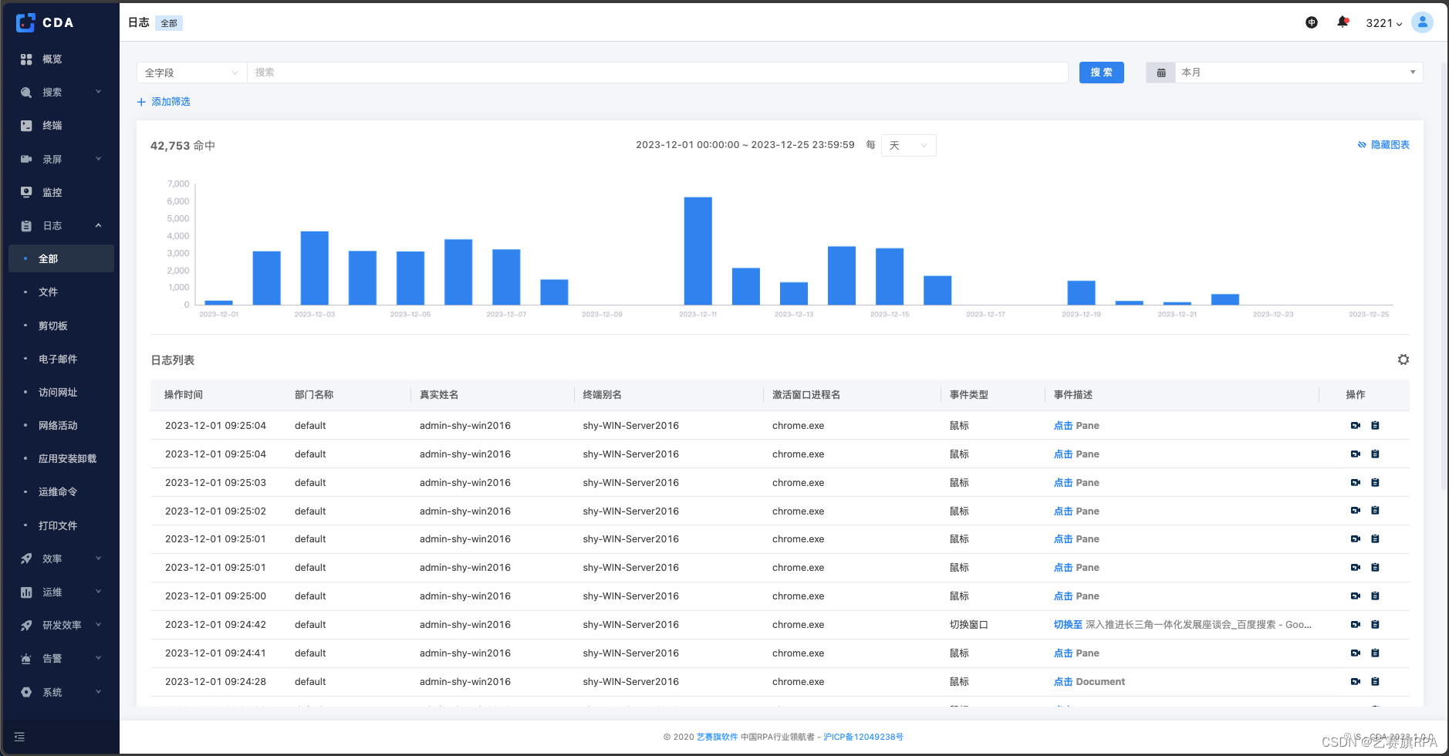The width and height of the screenshot is (1449, 756).
Task: Play screen recording for 09:25:00 row
Action: pos(1356,596)
